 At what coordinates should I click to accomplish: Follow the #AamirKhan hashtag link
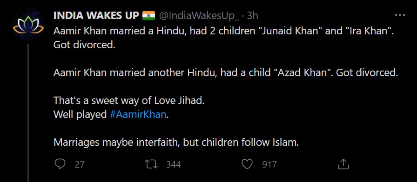(x=138, y=115)
